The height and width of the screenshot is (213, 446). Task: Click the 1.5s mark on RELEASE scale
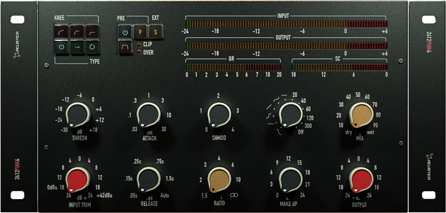click(170, 179)
